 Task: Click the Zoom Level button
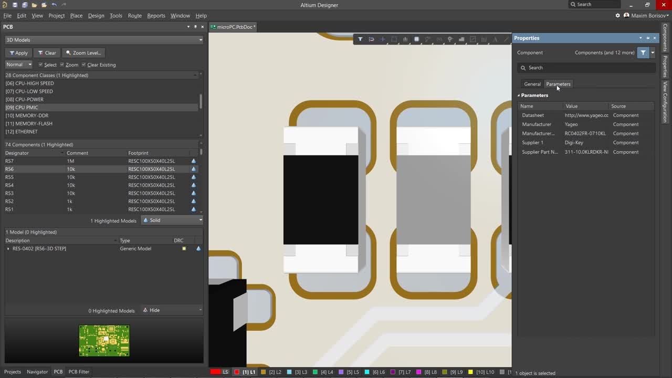[x=83, y=53]
